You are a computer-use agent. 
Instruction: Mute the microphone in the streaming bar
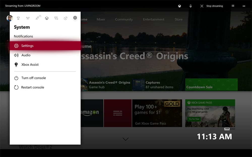[x=191, y=6]
